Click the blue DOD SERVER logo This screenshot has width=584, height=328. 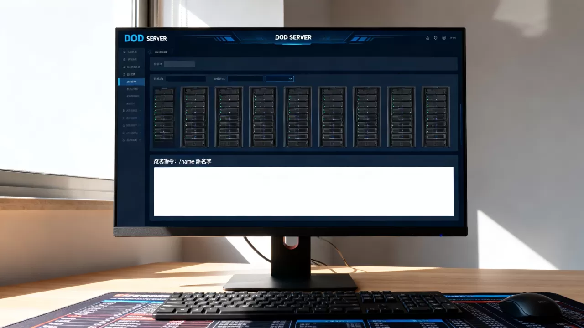click(x=146, y=38)
